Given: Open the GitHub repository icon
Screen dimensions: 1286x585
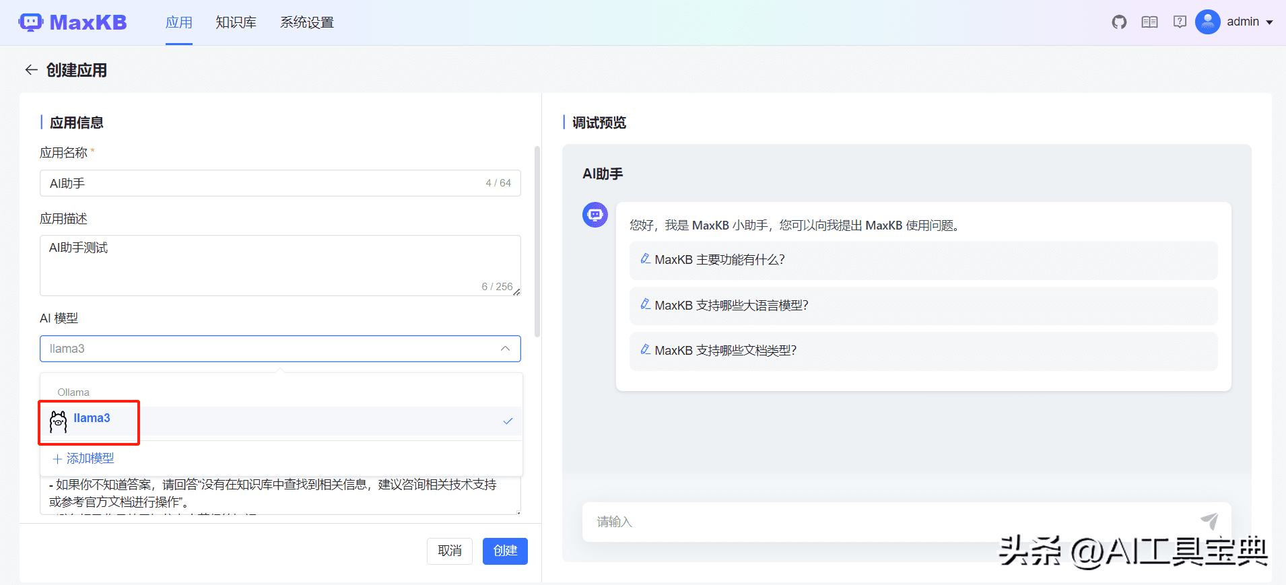Looking at the screenshot, I should tap(1119, 22).
